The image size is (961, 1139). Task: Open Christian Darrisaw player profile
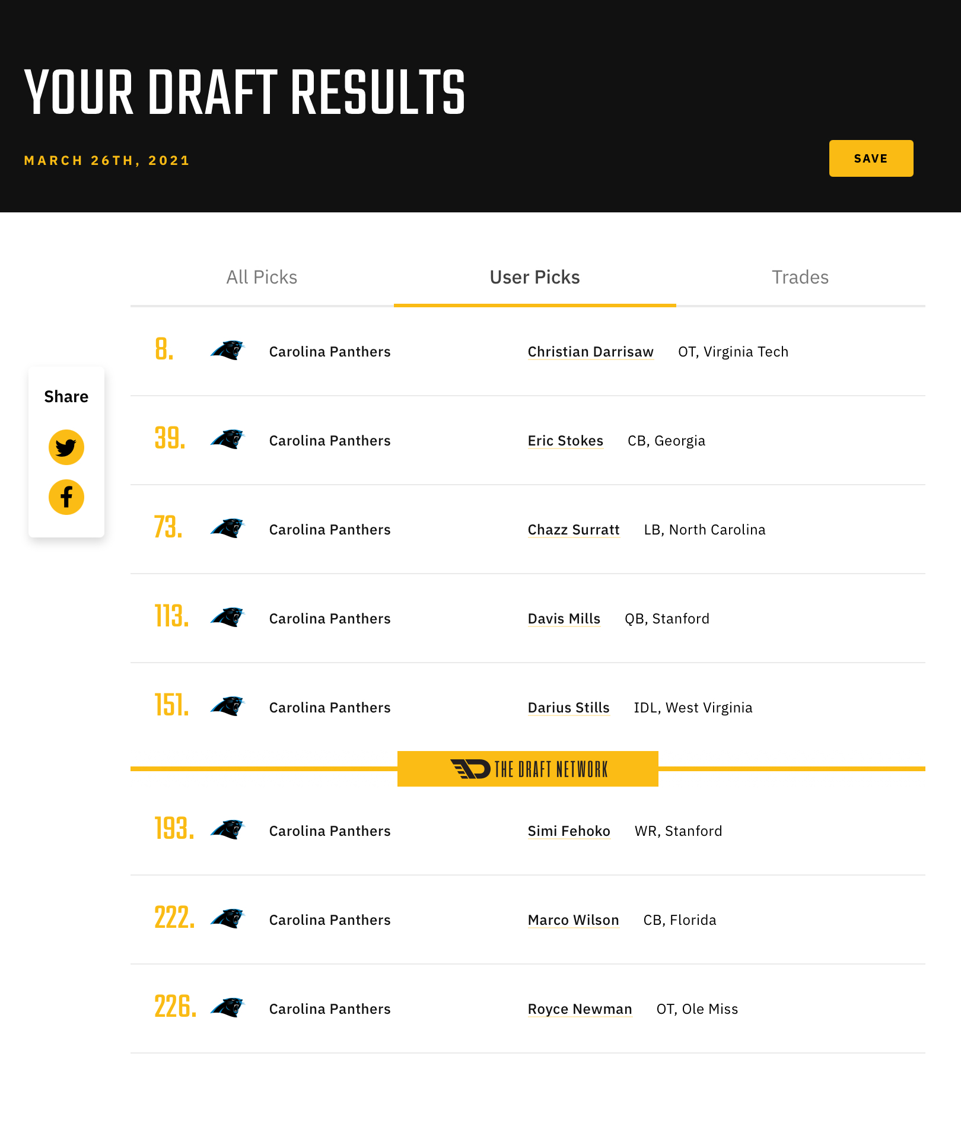pos(591,352)
